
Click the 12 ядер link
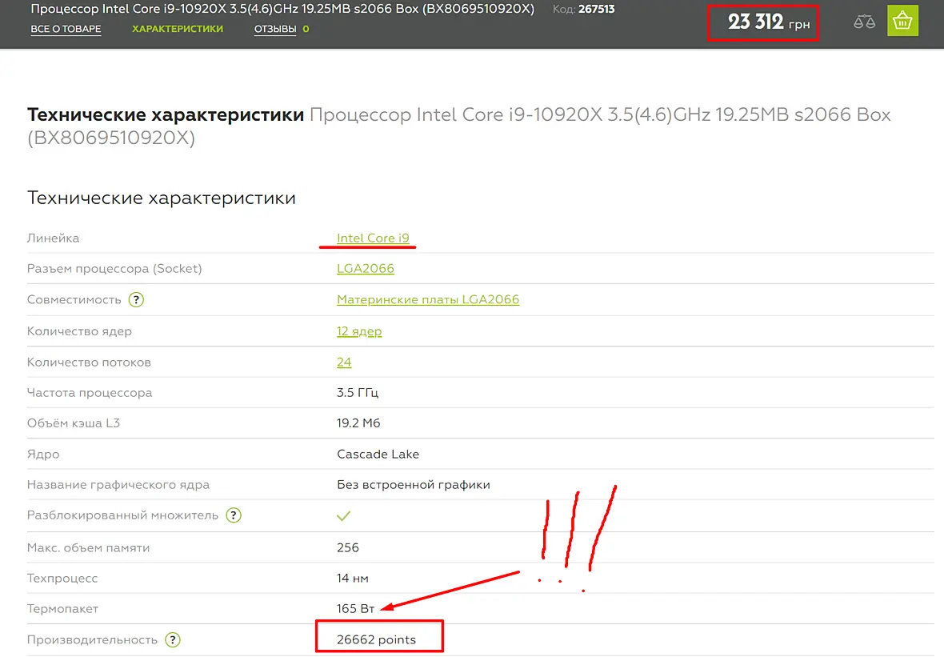click(359, 331)
